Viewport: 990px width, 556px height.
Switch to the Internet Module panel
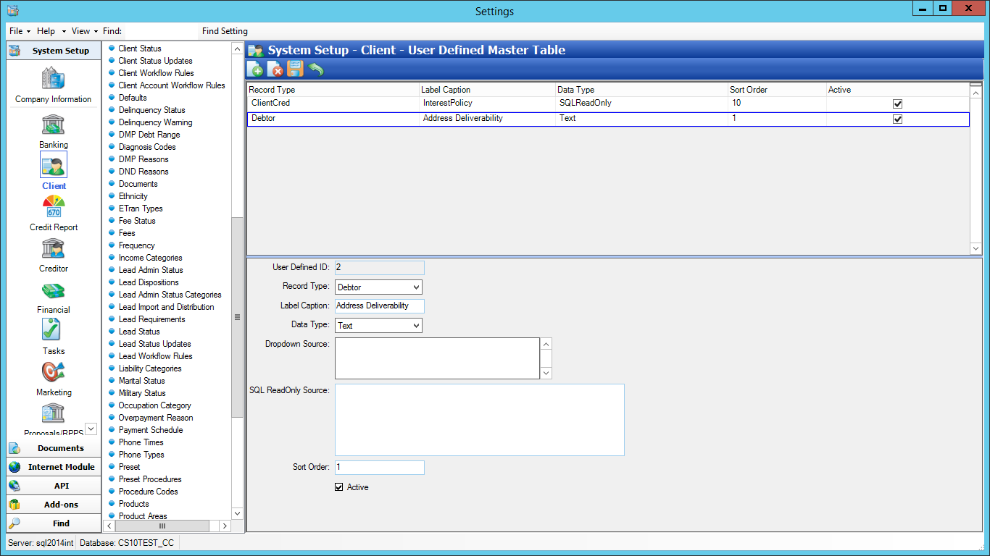54,467
